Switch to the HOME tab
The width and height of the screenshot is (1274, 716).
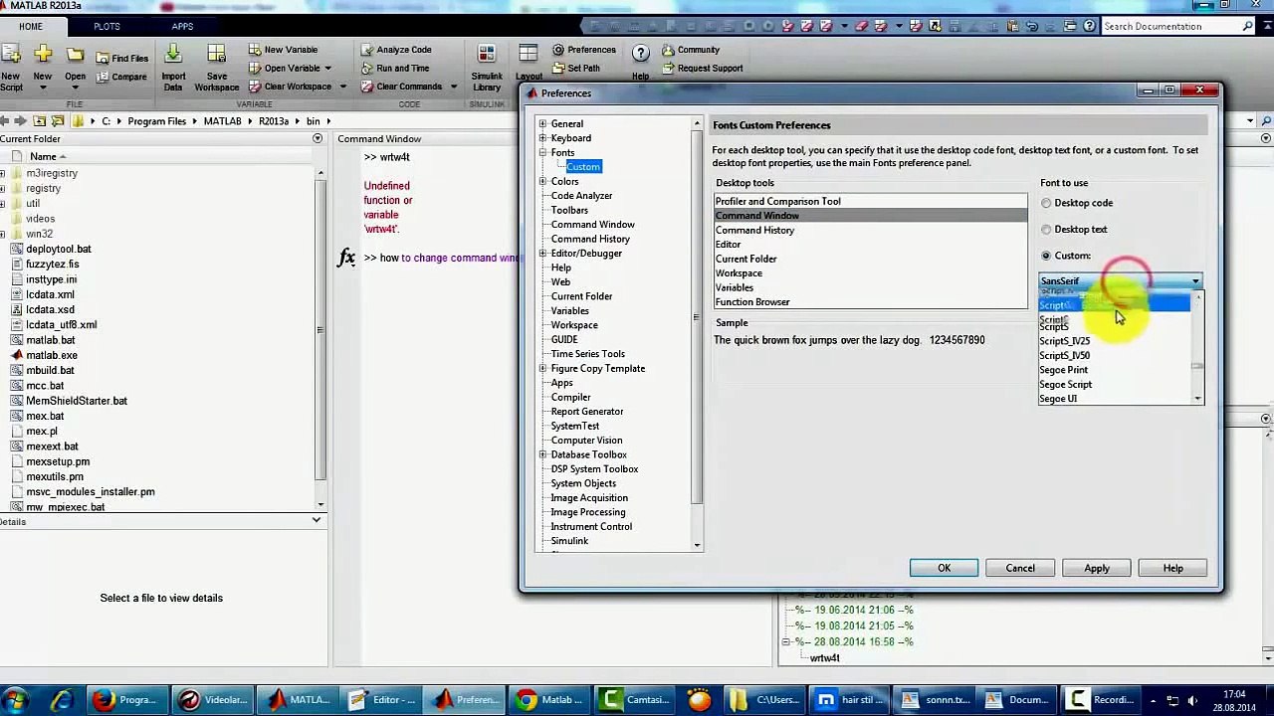pyautogui.click(x=31, y=26)
